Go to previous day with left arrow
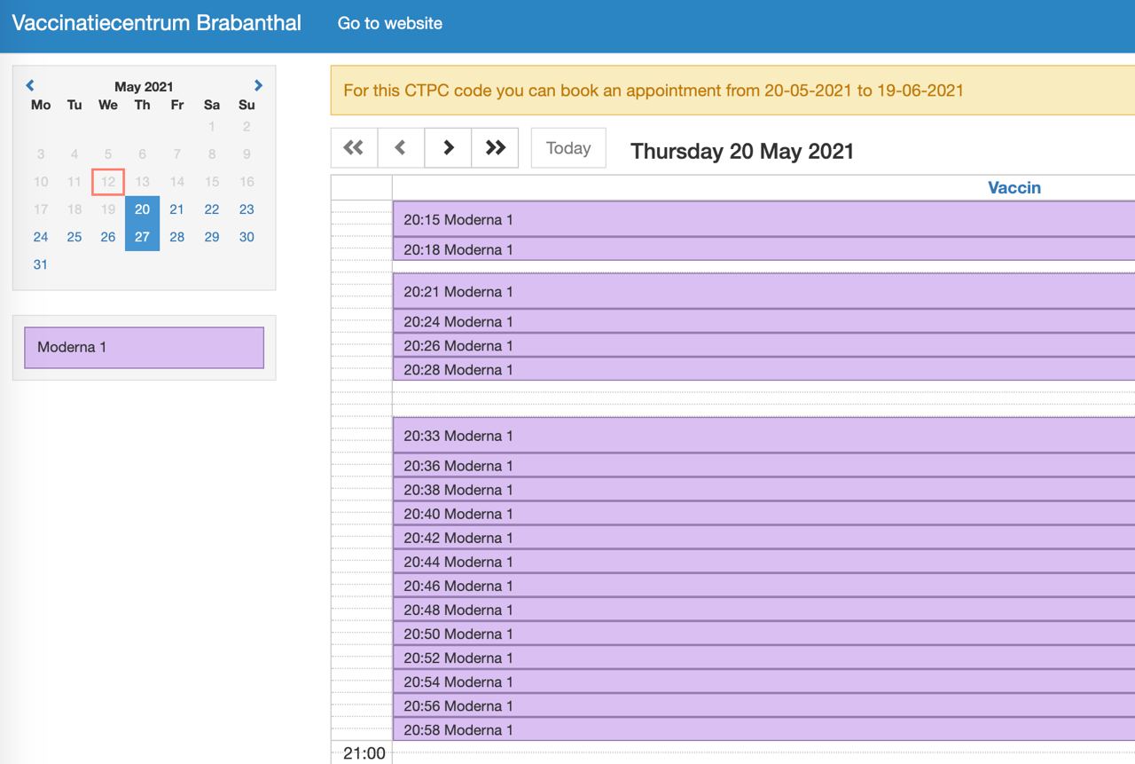This screenshot has width=1135, height=764. pyautogui.click(x=401, y=148)
